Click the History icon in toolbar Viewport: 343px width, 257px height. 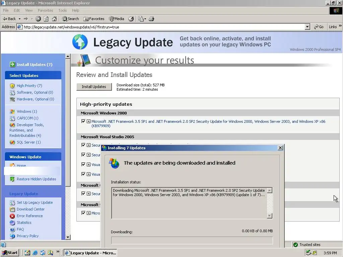coord(131,19)
